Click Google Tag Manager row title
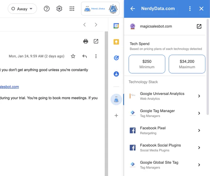 pyautogui.click(x=157, y=111)
